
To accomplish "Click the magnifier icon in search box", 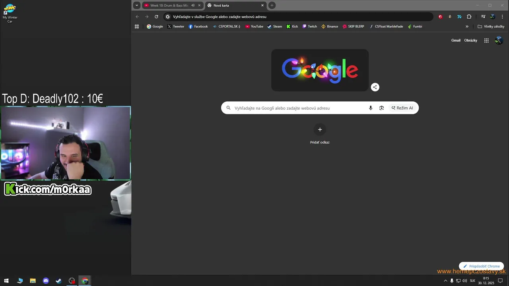I will tap(228, 108).
